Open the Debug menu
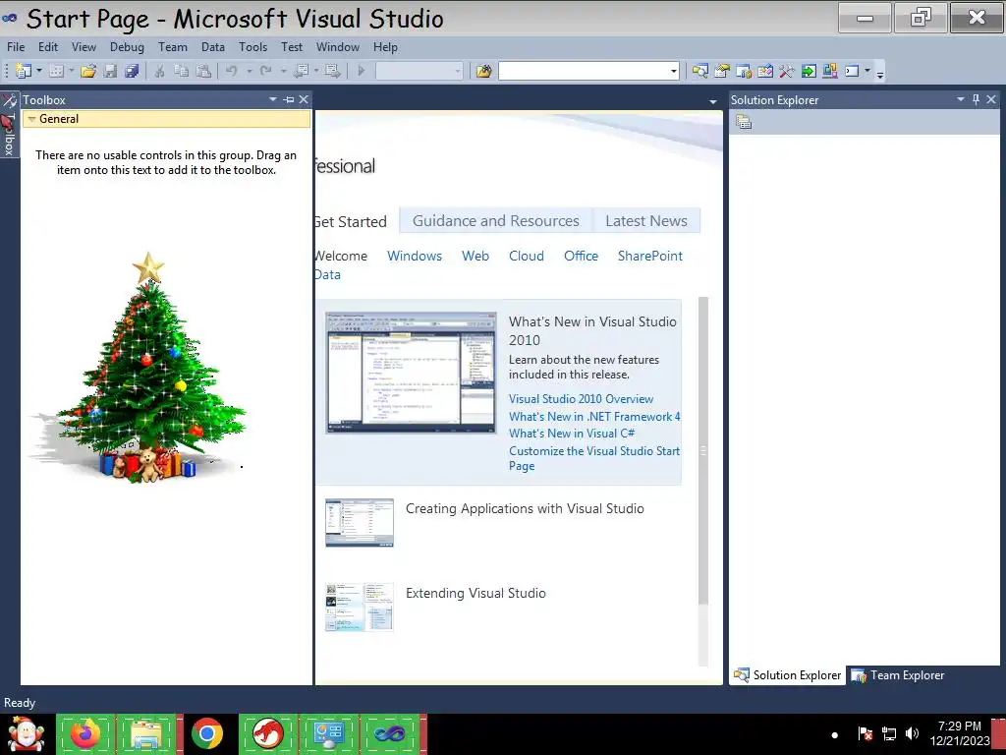 click(x=127, y=47)
